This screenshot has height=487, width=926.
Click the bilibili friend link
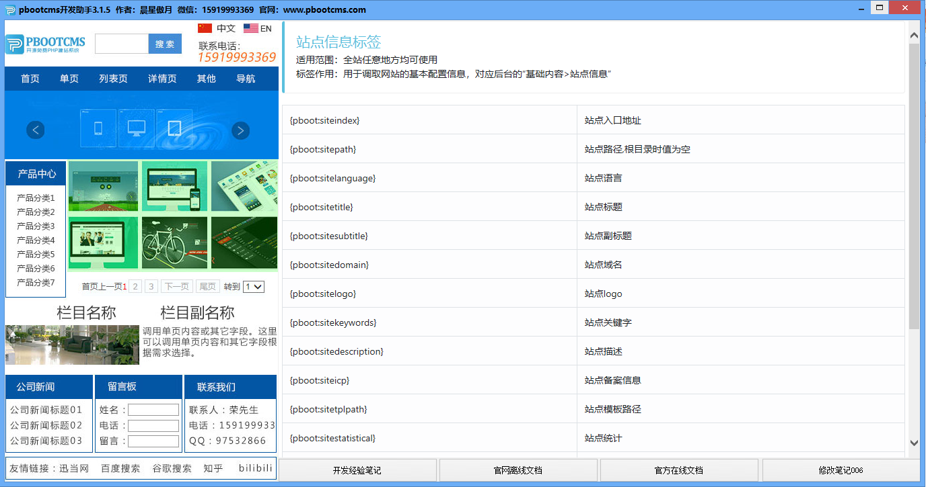[254, 468]
